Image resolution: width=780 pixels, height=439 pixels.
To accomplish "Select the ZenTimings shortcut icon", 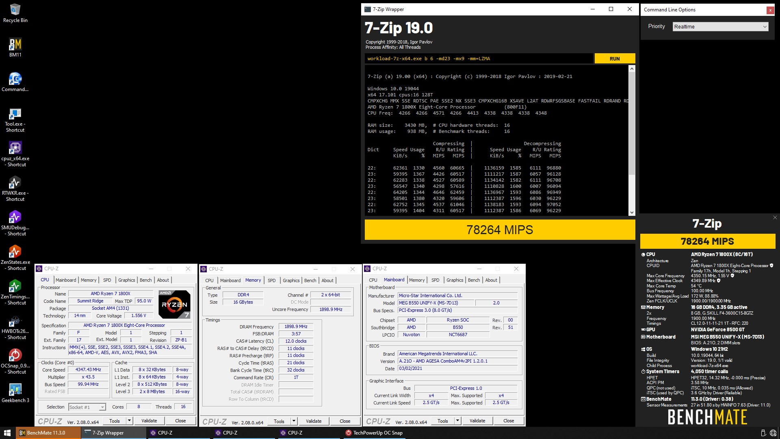I will tap(15, 293).
